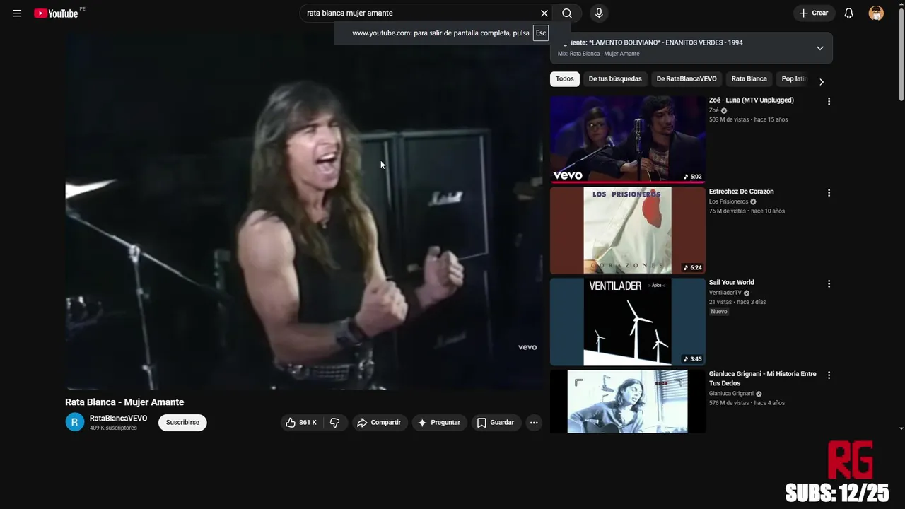Click the Preguntar button

click(x=440, y=423)
